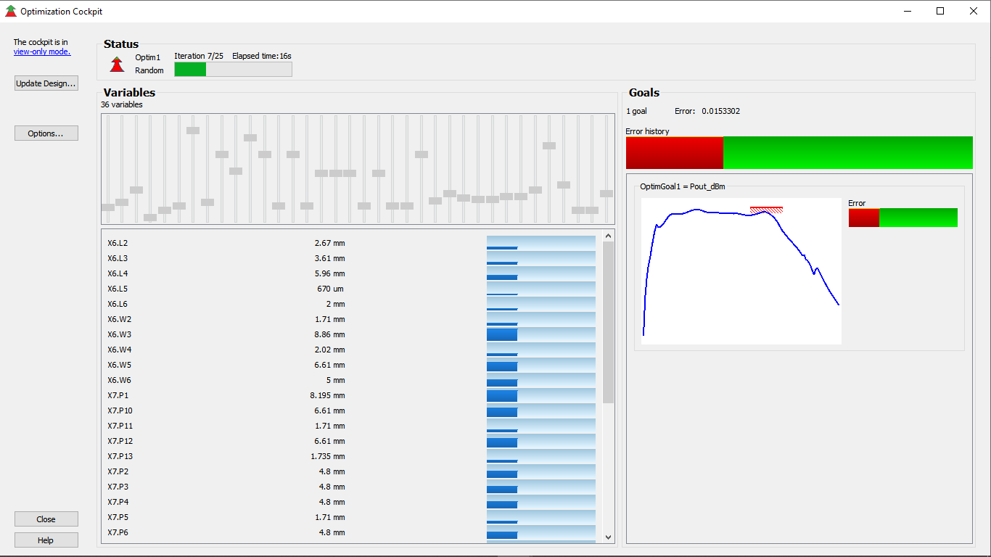Select the X6.L3 variable name
Viewport: 991px width, 557px height.
pos(118,258)
